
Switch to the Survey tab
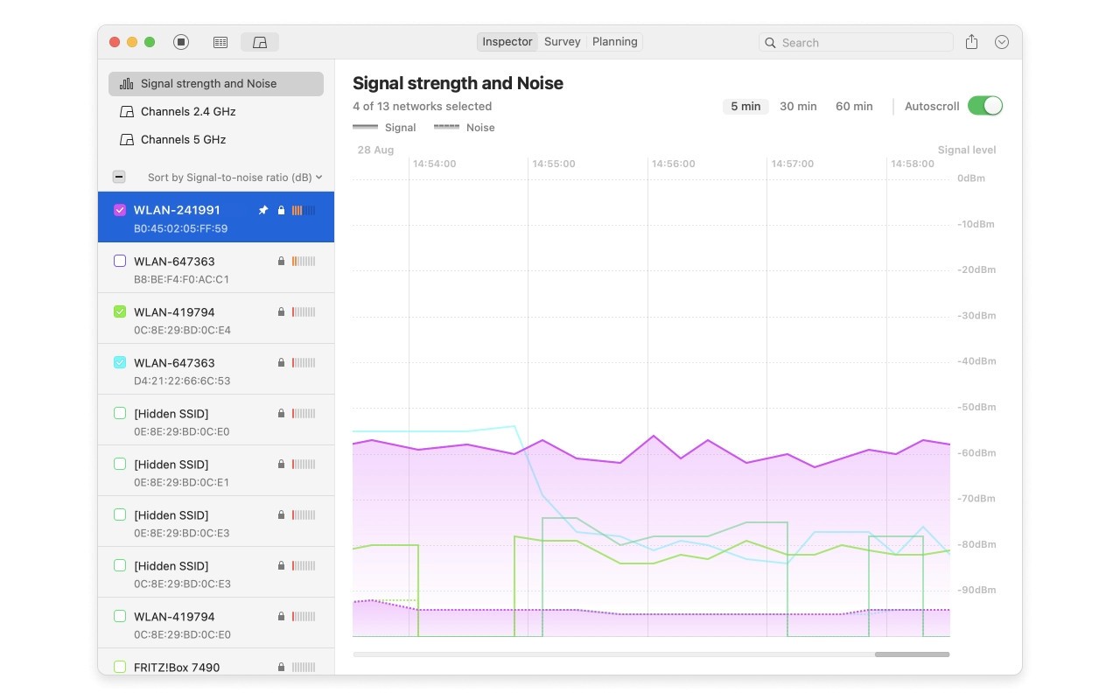562,42
